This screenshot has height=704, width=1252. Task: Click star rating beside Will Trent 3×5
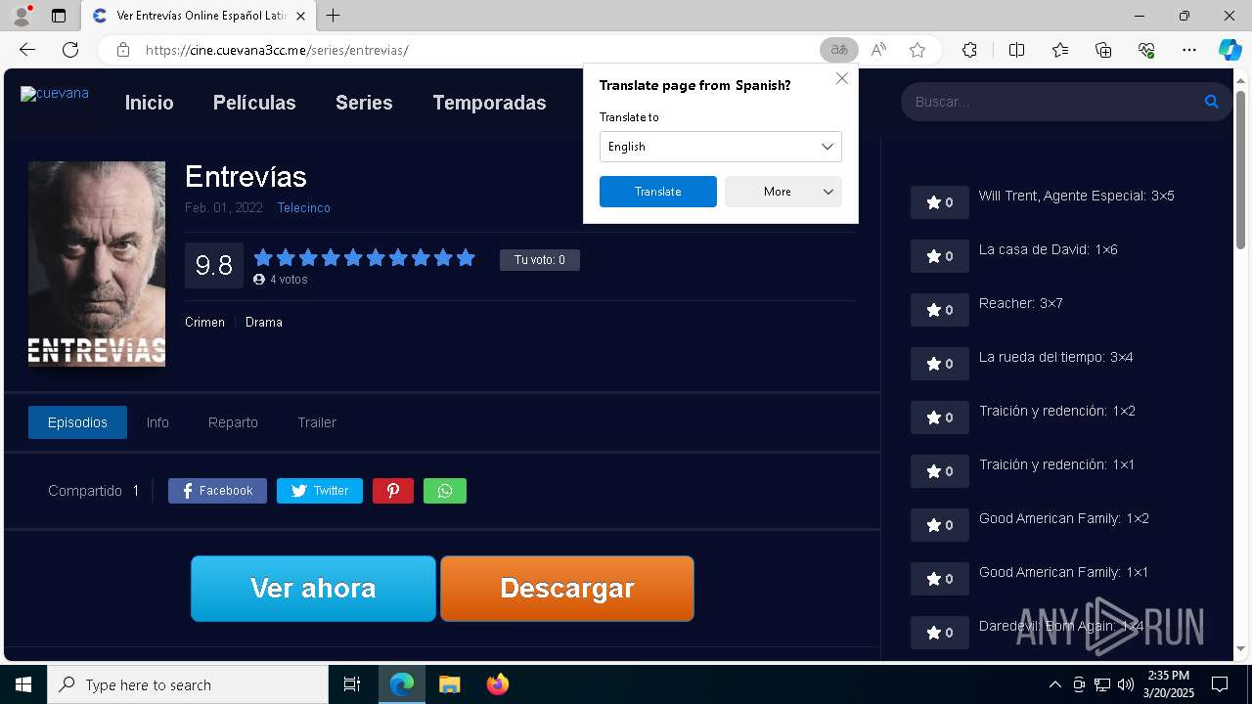pos(940,202)
